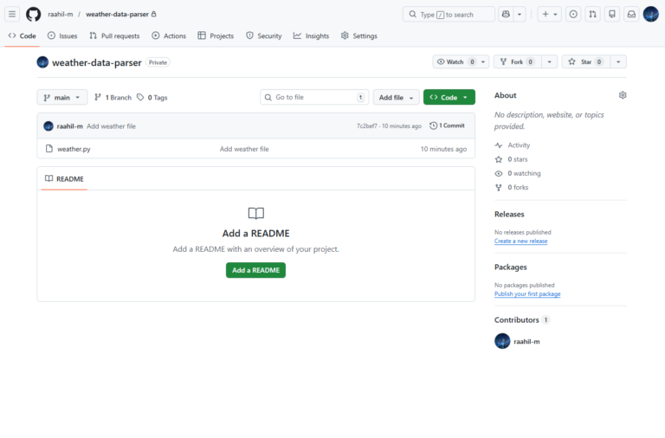The width and height of the screenshot is (665, 438).
Task: Open the 0 stars link
Action: click(512, 159)
